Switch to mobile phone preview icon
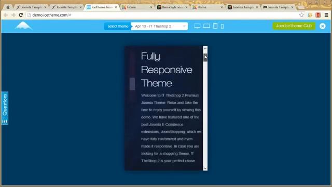The image size is (332, 187). [223, 26]
